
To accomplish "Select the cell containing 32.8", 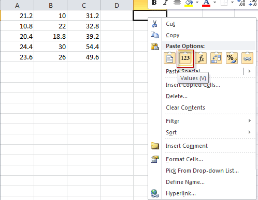I will (84, 26).
